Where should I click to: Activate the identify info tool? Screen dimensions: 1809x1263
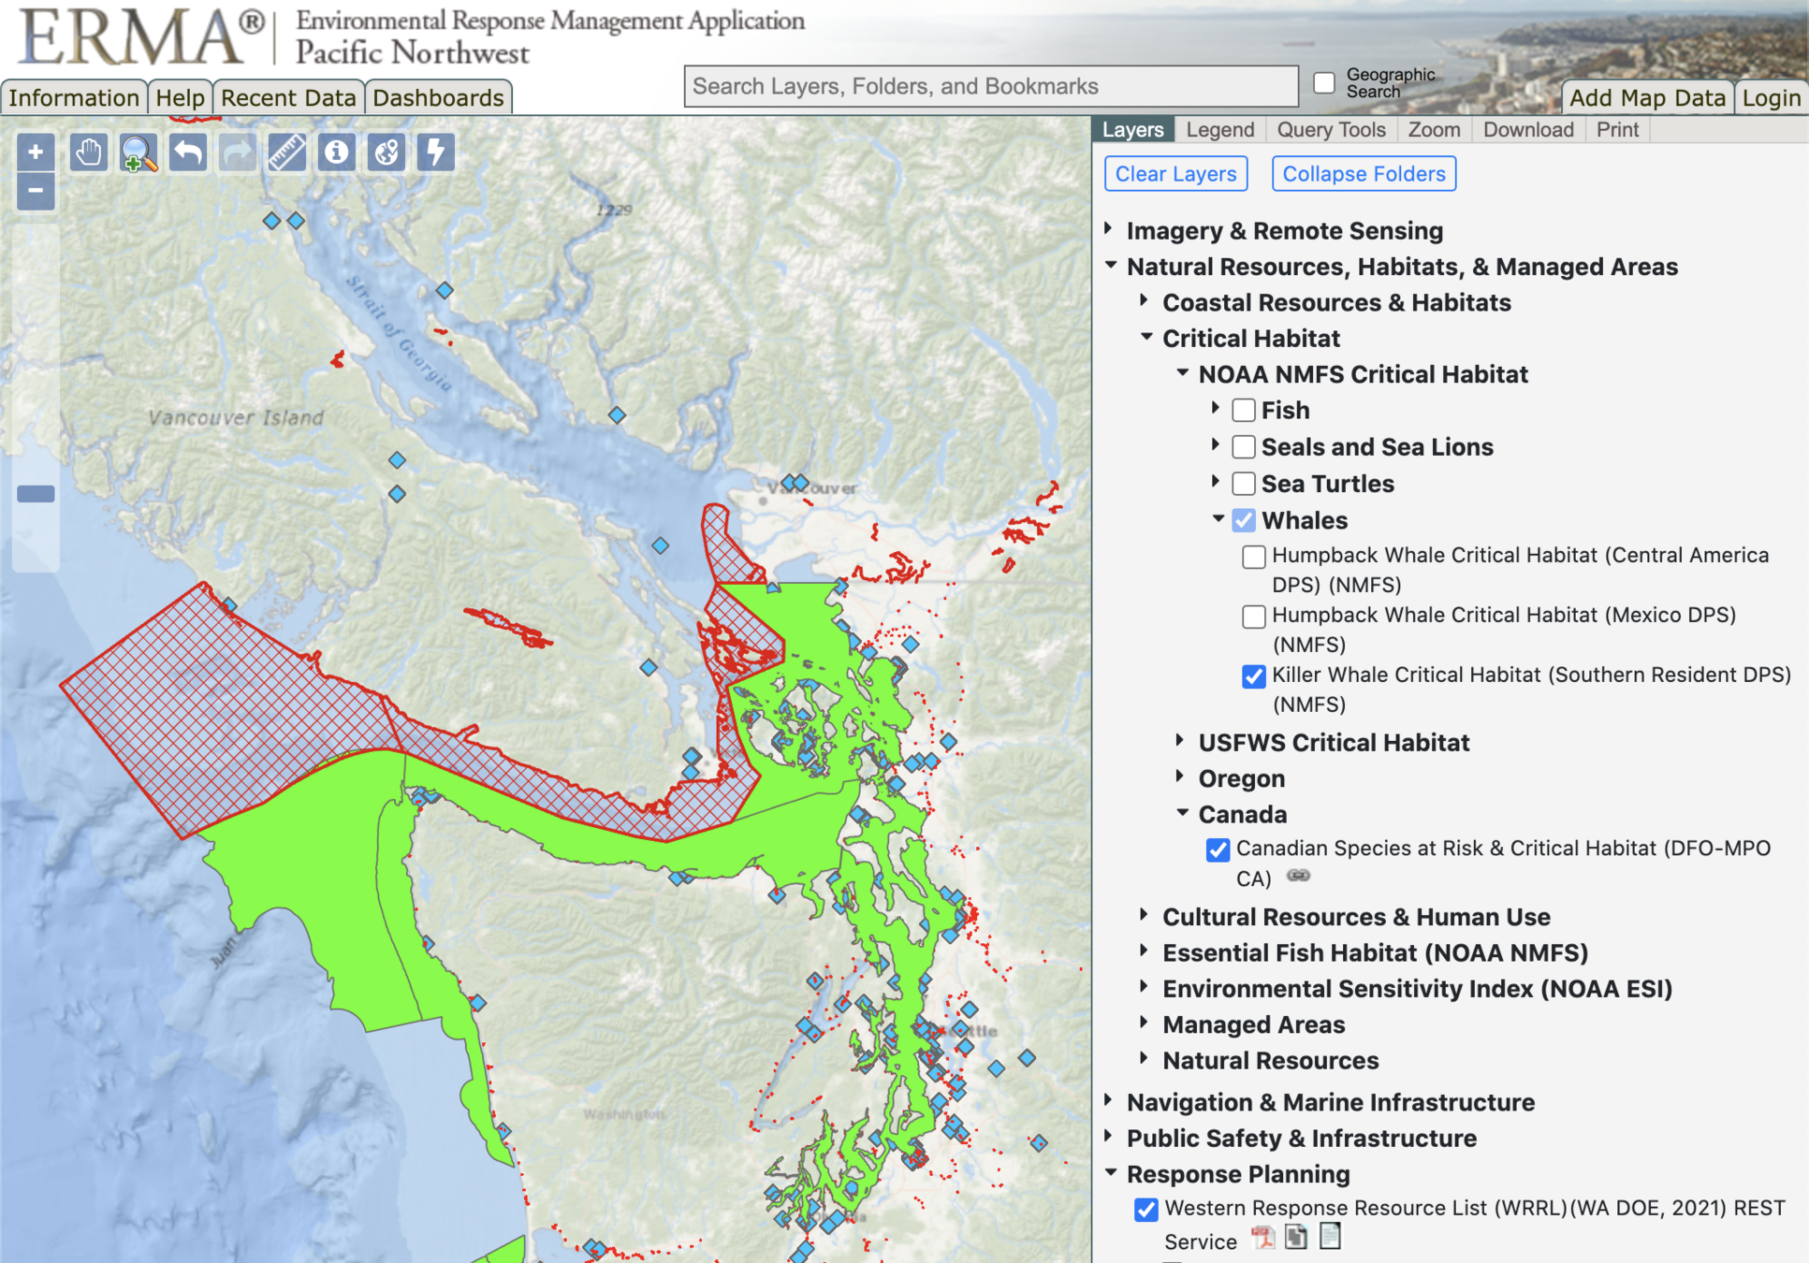pos(336,152)
